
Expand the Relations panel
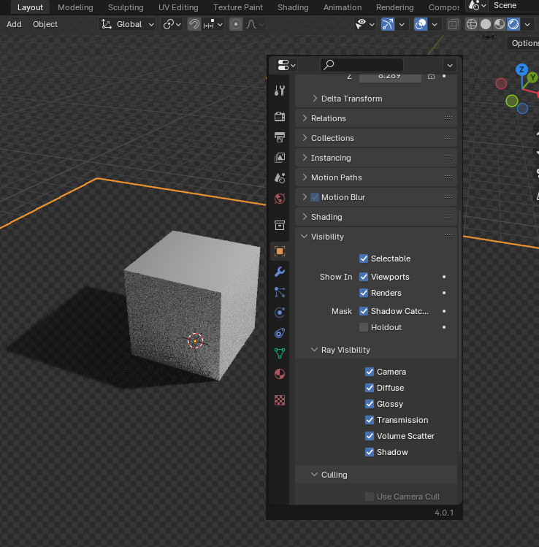(x=305, y=118)
